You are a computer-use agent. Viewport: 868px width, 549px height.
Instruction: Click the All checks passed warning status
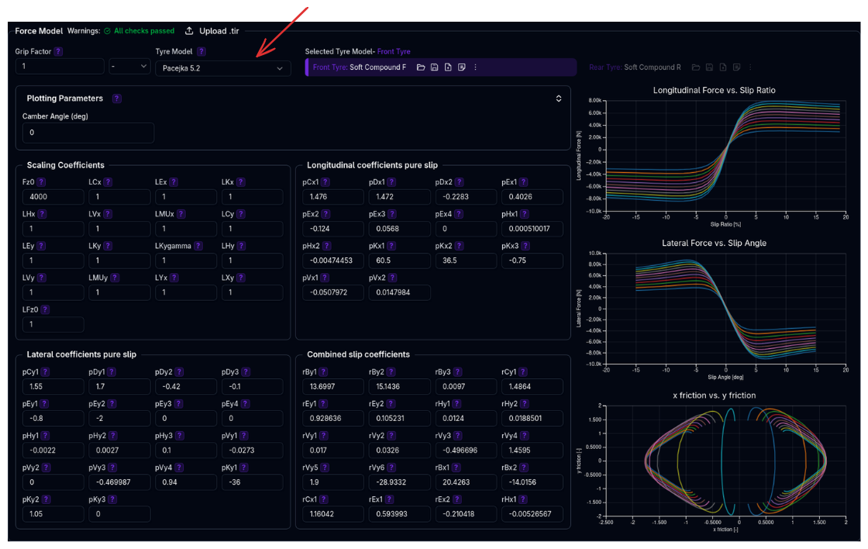pyautogui.click(x=139, y=31)
